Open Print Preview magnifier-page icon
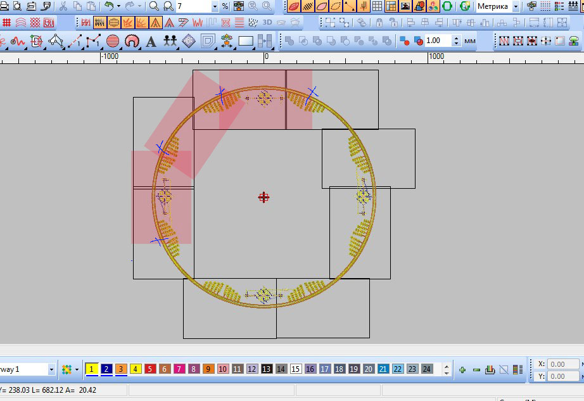The width and height of the screenshot is (584, 401). [x=17, y=6]
